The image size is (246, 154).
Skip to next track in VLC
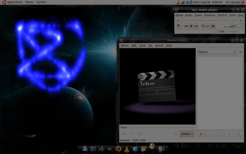[x=196, y=26]
